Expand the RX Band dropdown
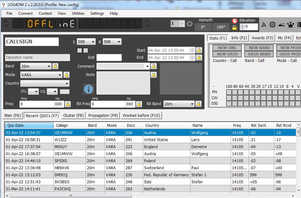Screen dimensions: 301x198 pos(192,104)
